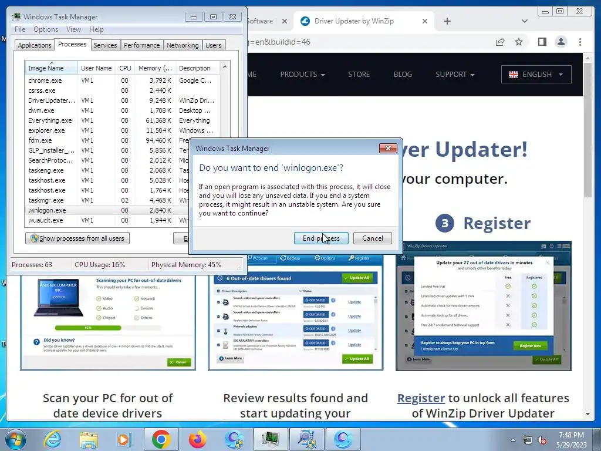Launch Firefox from the taskbar
The width and height of the screenshot is (601, 451).
pyautogui.click(x=197, y=439)
